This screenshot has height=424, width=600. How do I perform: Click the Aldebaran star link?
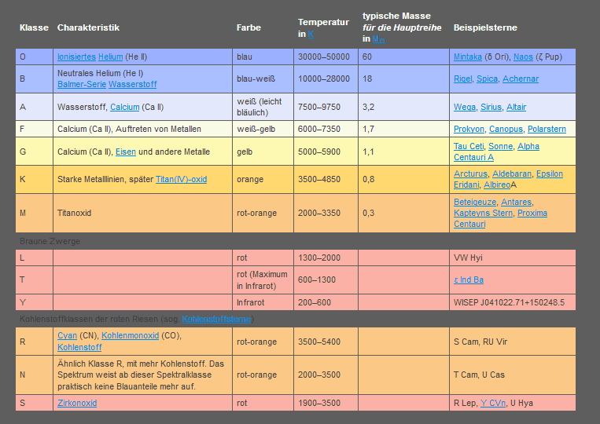(x=513, y=174)
